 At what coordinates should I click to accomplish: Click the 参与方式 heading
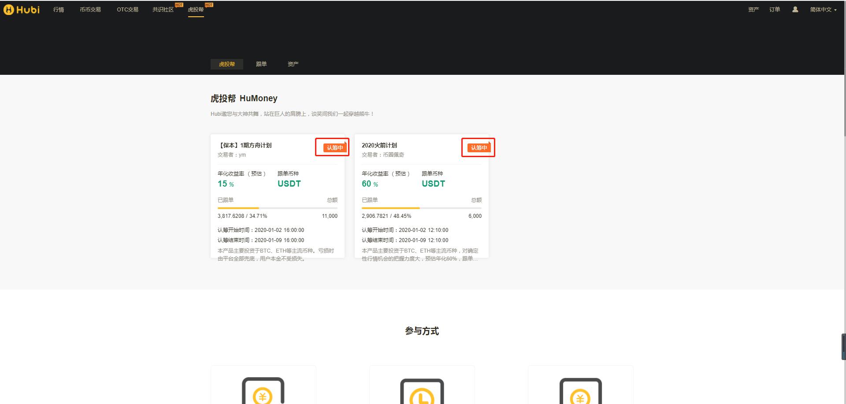(x=422, y=331)
